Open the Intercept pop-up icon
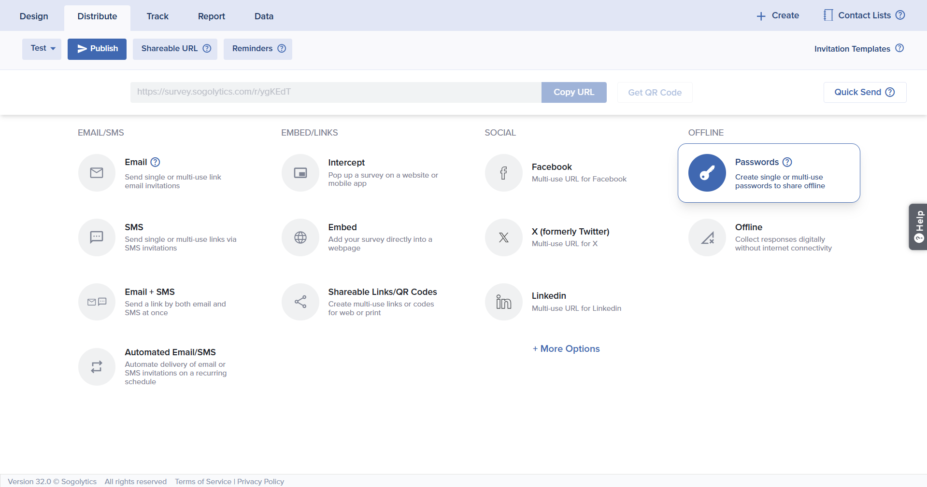 coord(300,173)
